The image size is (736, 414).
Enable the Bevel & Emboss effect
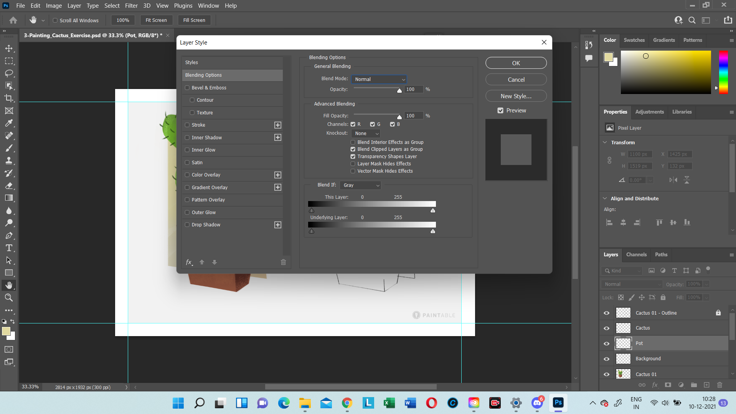pyautogui.click(x=187, y=87)
